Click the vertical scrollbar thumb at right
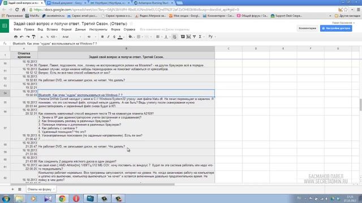This screenshot has width=362, height=203. [360, 104]
